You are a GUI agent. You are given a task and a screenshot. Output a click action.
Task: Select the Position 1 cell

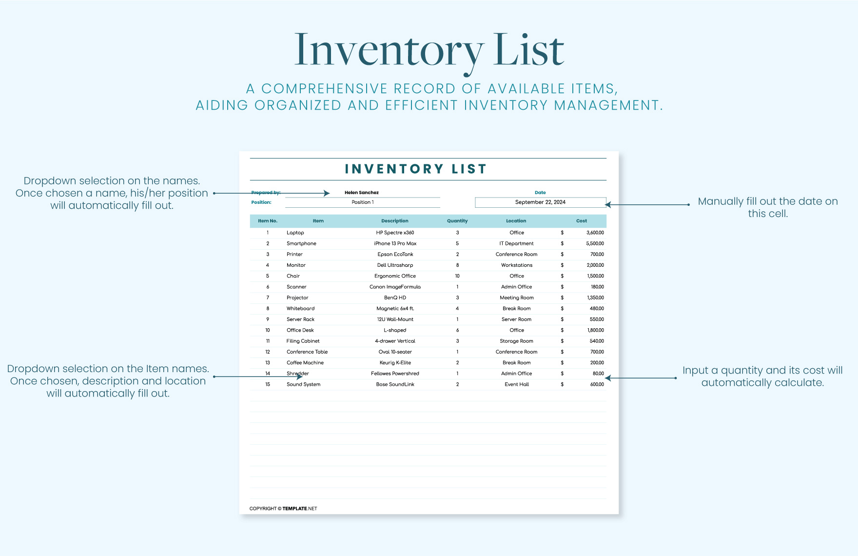point(363,201)
